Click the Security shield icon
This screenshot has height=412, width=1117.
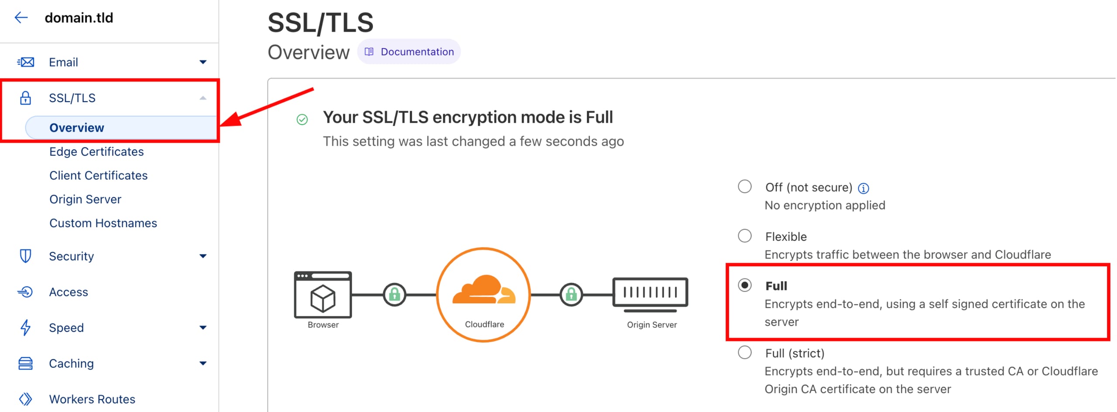coord(25,256)
